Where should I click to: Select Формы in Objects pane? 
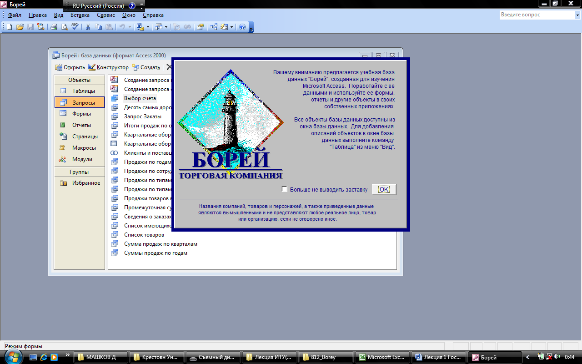coord(80,114)
